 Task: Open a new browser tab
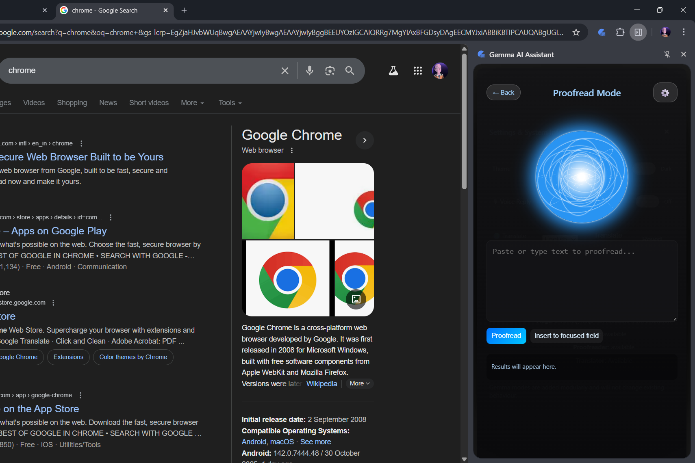pyautogui.click(x=184, y=10)
